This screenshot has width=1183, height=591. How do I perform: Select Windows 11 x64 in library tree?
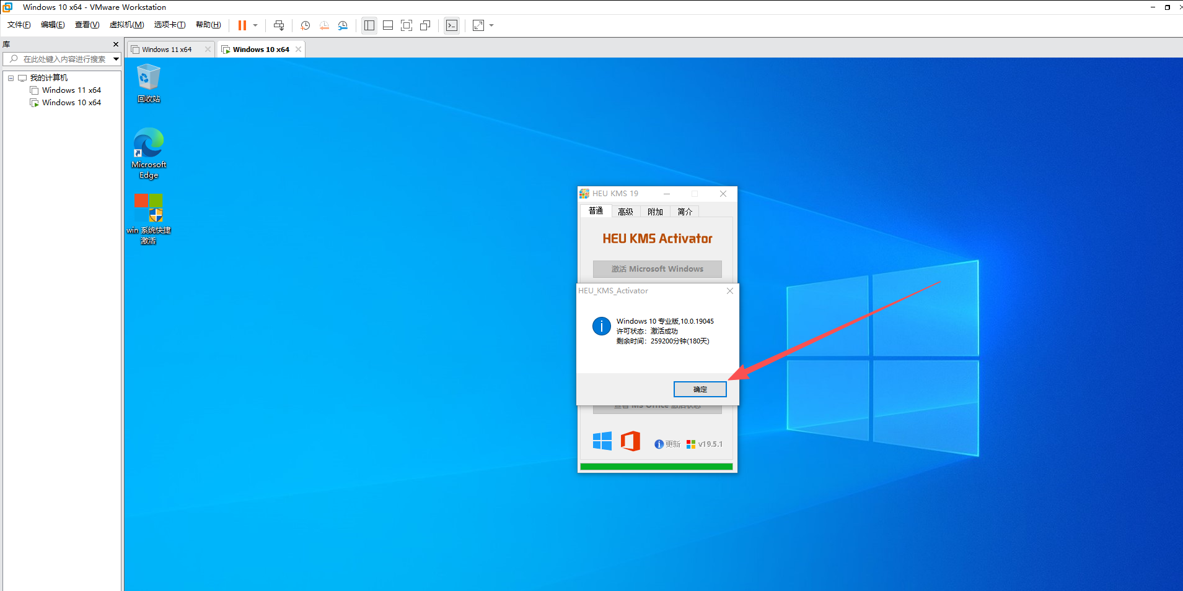[x=71, y=90]
